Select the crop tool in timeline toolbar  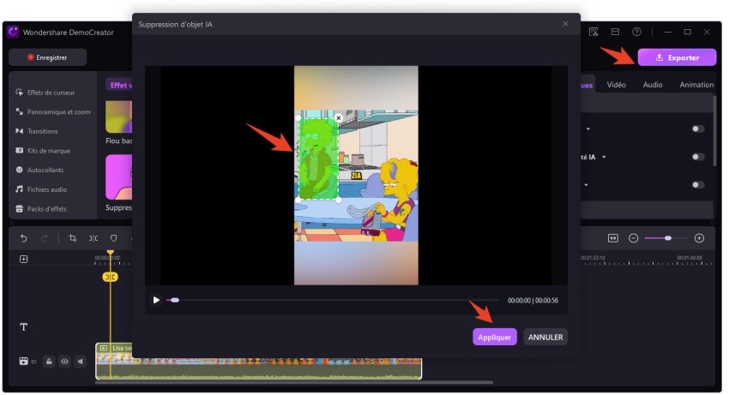(73, 238)
